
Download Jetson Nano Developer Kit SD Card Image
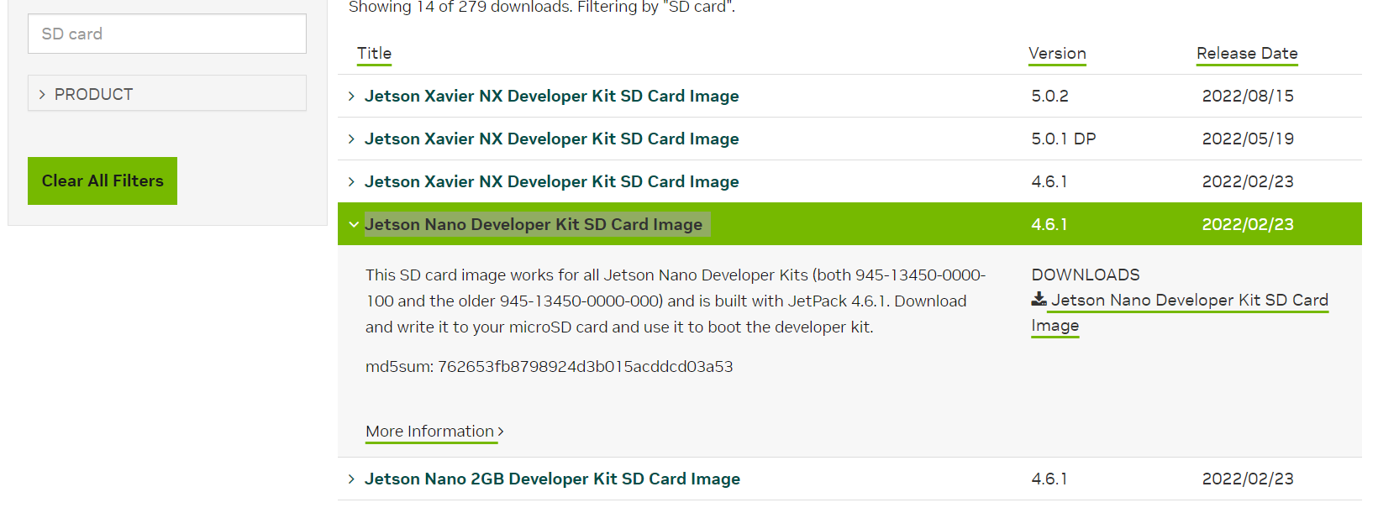point(1189,301)
